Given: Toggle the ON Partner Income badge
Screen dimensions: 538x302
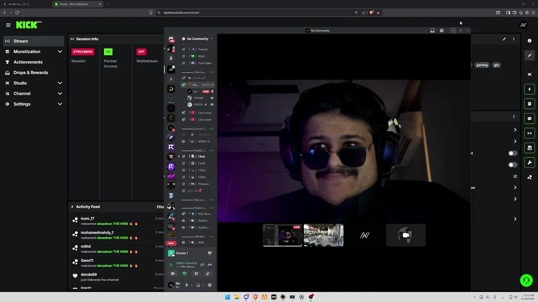Looking at the screenshot, I should pos(108,52).
